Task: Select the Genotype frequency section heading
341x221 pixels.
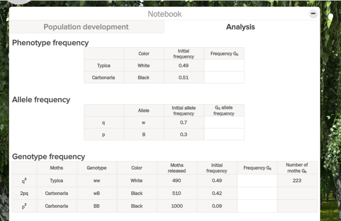Action: 48,157
